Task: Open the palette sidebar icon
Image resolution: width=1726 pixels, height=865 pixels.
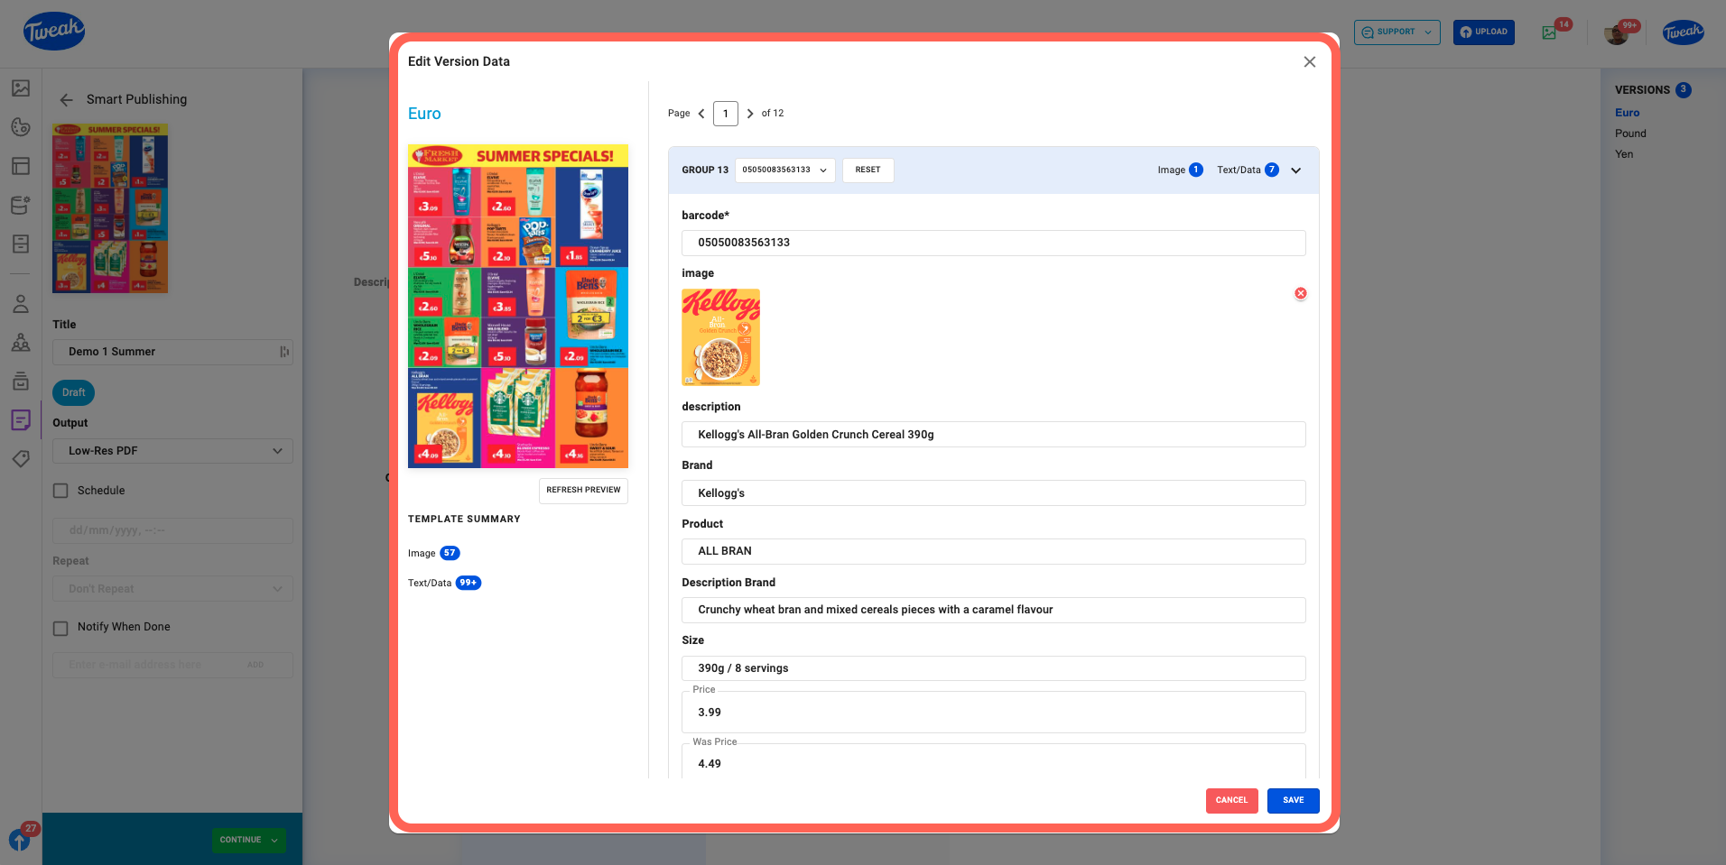Action: [x=21, y=127]
